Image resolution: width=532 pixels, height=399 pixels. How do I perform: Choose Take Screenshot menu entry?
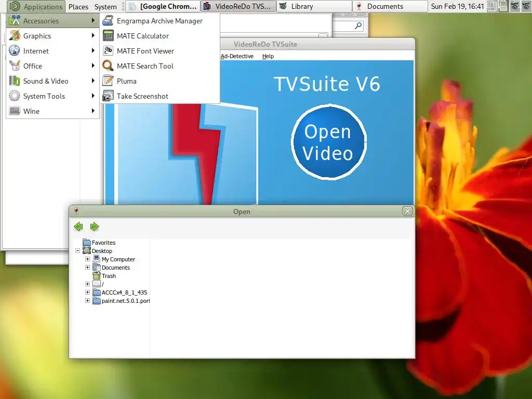(x=160, y=96)
